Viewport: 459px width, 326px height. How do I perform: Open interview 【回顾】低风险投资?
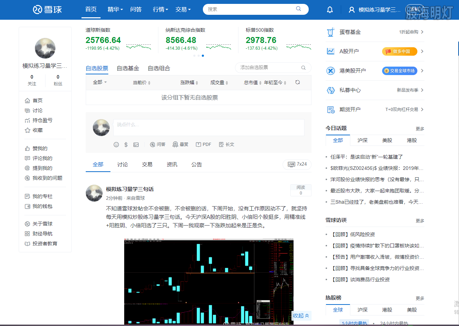click(353, 234)
